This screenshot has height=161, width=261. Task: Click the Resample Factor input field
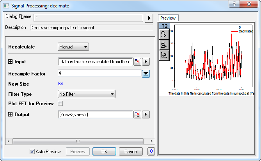coord(100,73)
